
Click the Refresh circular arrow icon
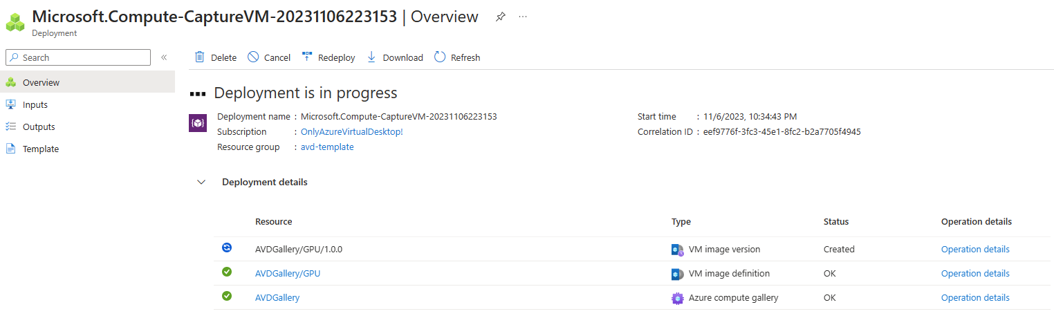440,57
